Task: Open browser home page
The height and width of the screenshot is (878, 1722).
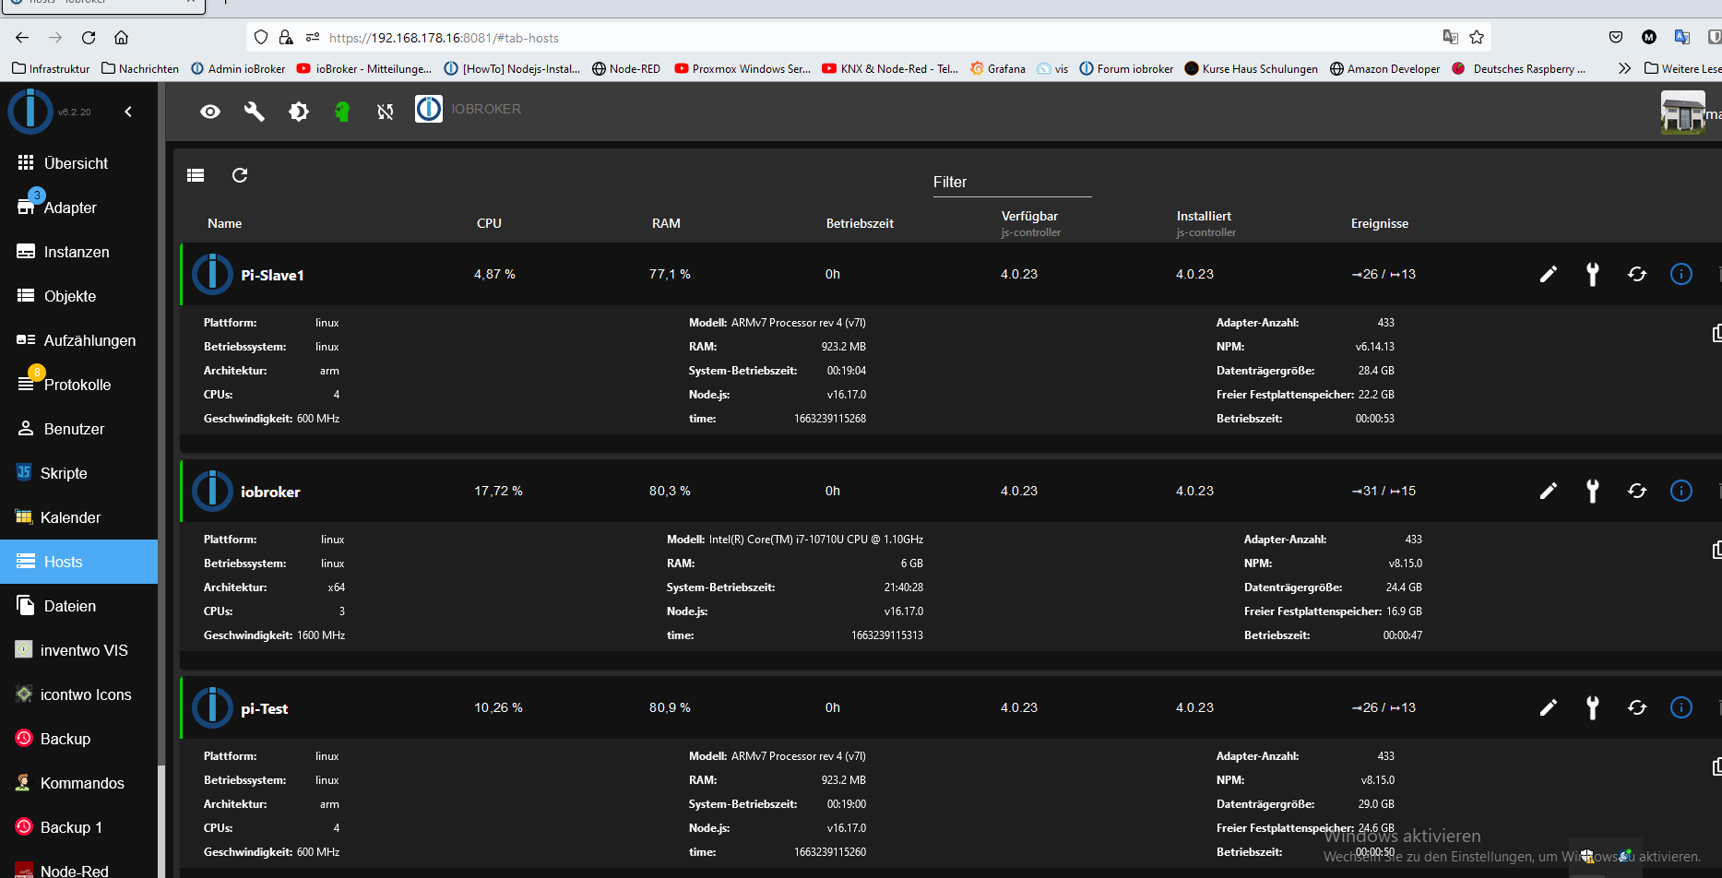Action: tap(121, 38)
